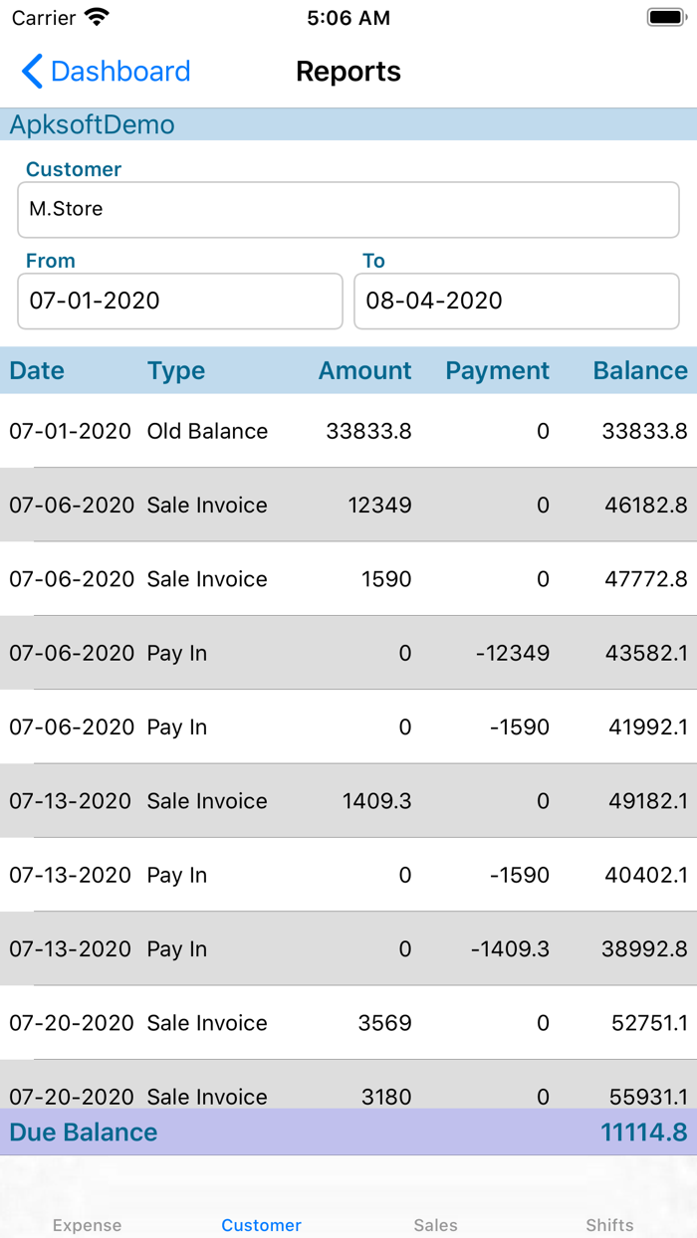697x1238 pixels.
Task: Open the Sales tab
Action: tap(435, 1225)
